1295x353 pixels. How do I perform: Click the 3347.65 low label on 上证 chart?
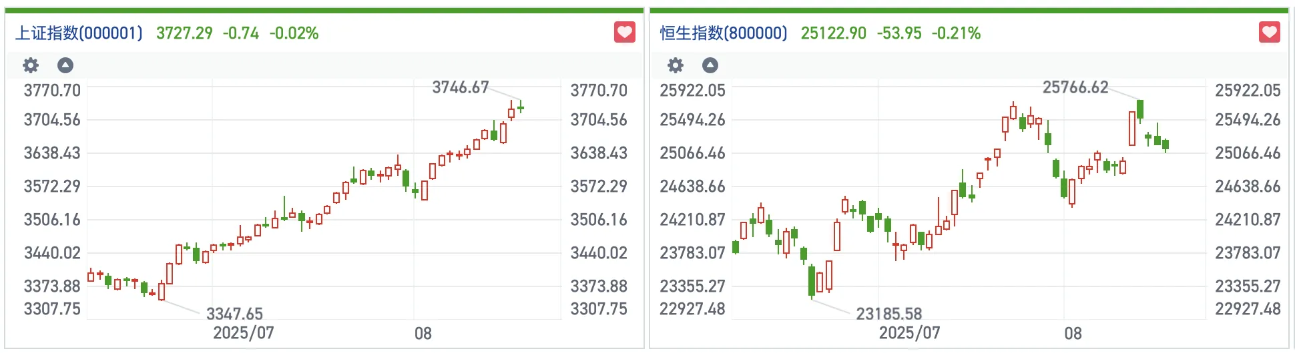pyautogui.click(x=234, y=313)
